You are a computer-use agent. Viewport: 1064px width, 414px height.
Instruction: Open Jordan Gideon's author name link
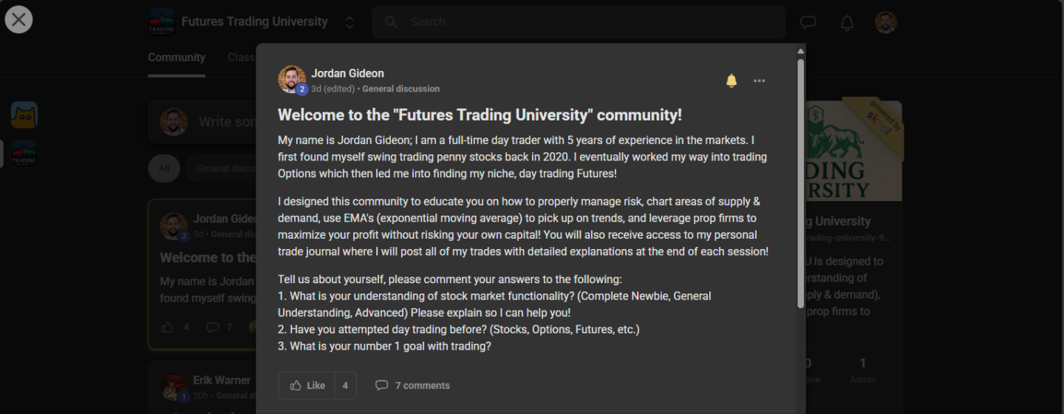click(347, 73)
